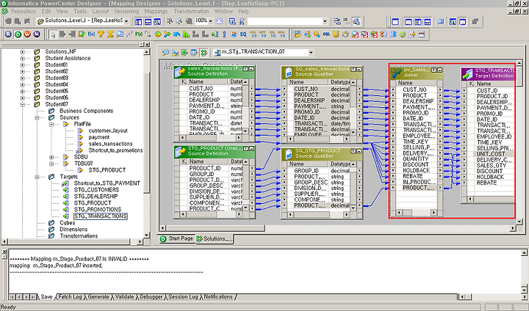Viewport: 529px width, 311px height.
Task: Switch to the Validate output tab
Action: click(x=124, y=297)
